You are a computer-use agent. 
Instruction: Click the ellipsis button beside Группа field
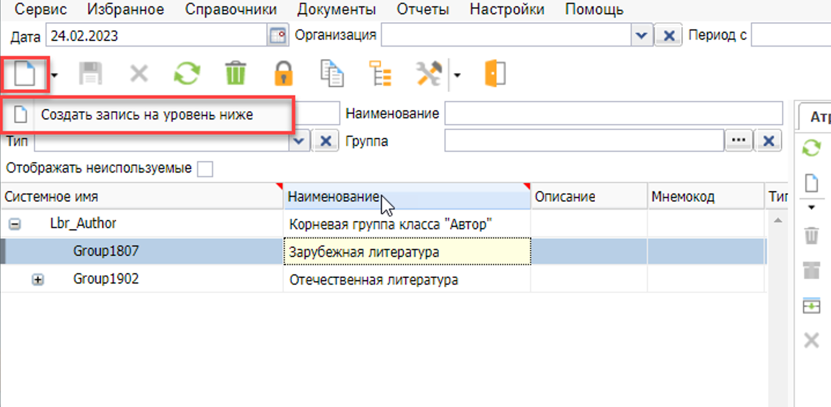738,141
